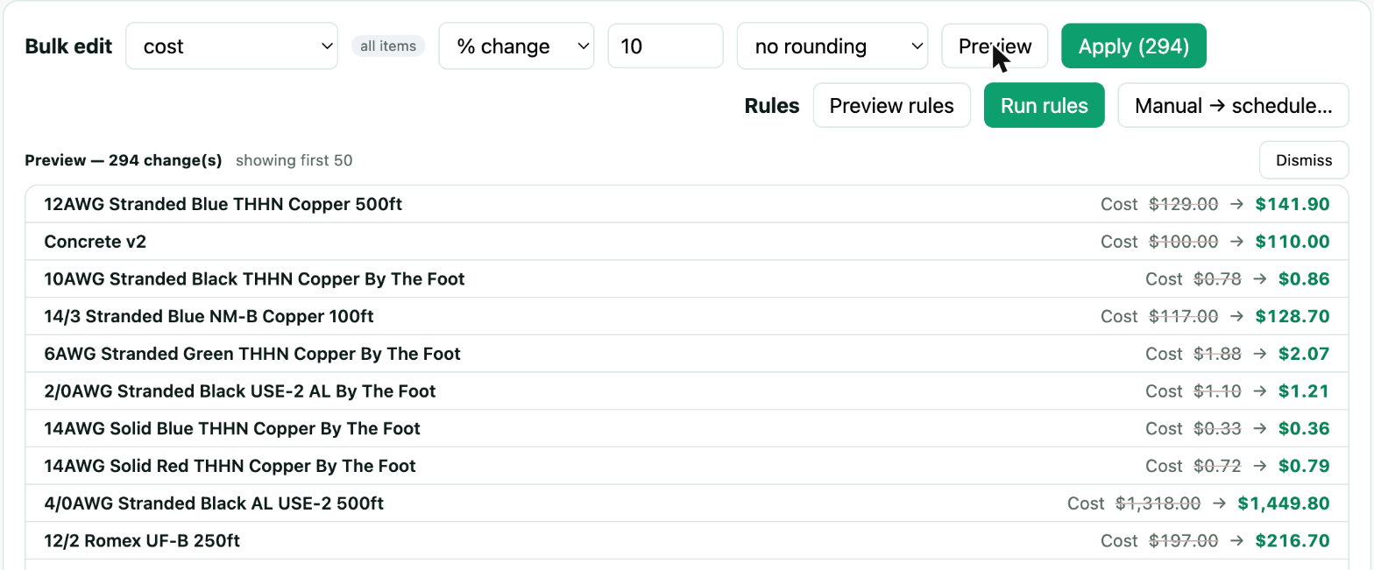Click the Preview button
The width and height of the screenshot is (1374, 570).
pos(995,46)
